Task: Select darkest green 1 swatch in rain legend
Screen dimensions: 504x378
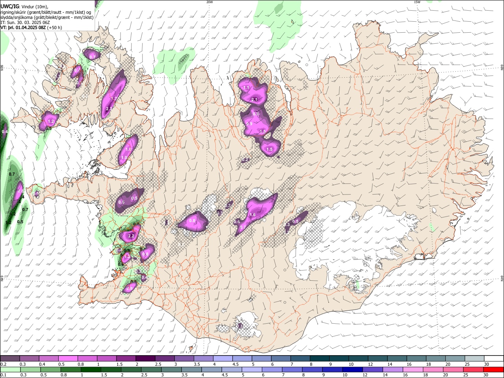Action: (x=91, y=370)
